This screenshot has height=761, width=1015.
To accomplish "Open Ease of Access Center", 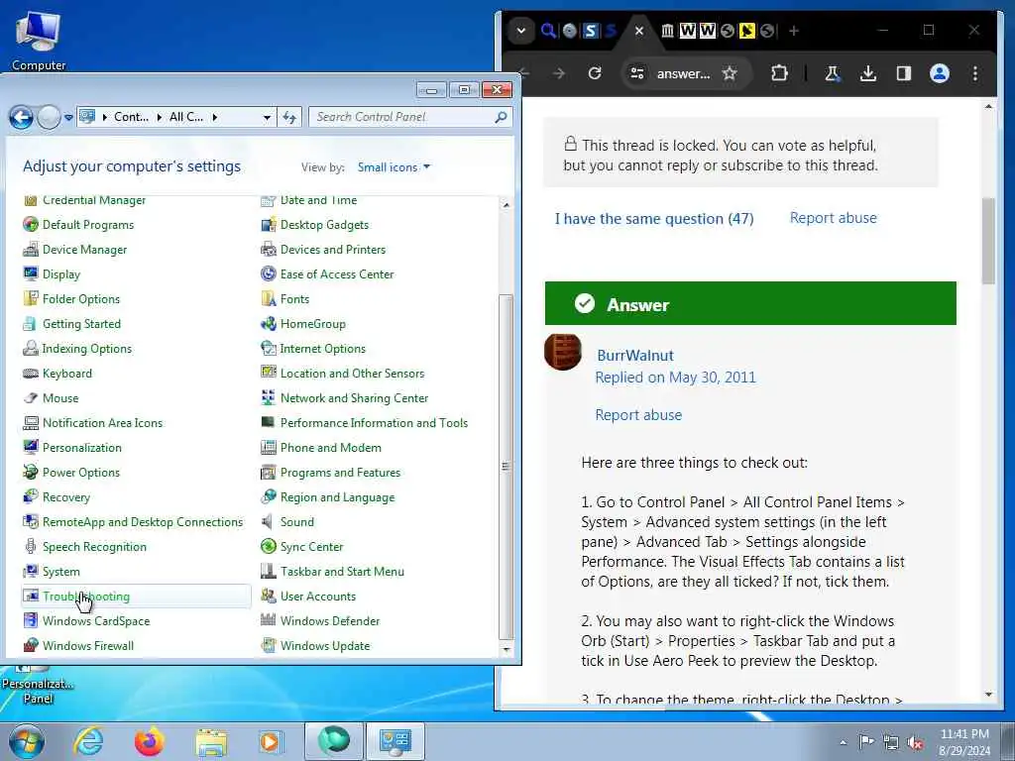I will click(x=337, y=273).
